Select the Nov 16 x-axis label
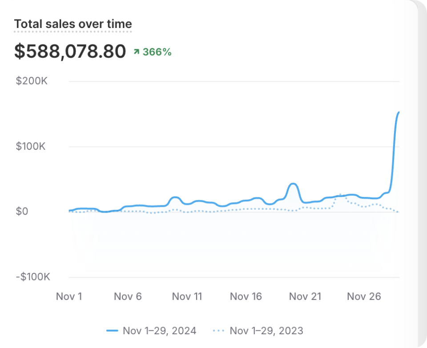 click(246, 296)
